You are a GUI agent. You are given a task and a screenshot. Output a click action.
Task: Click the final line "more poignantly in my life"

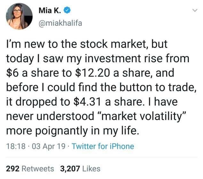tap(73, 131)
